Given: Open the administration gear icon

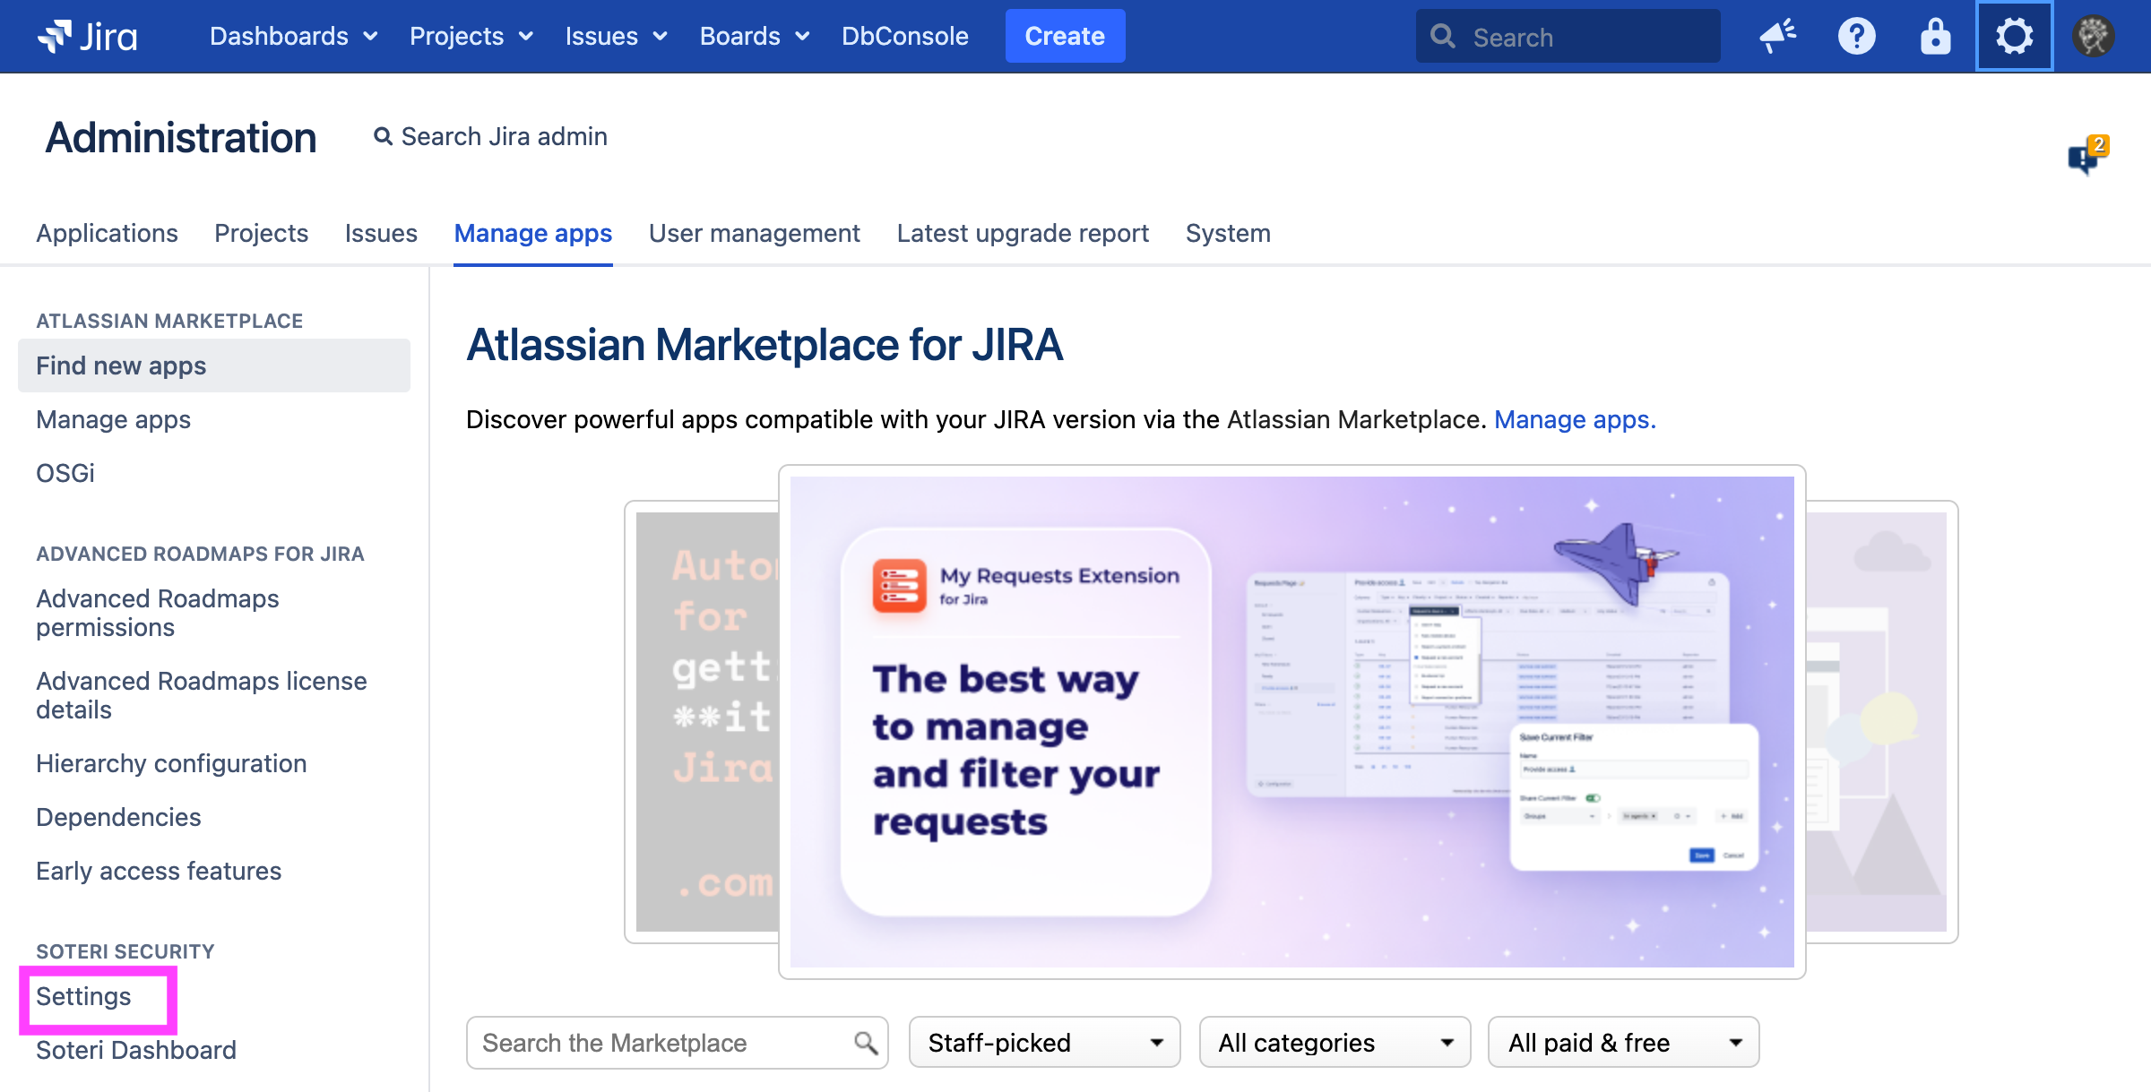Looking at the screenshot, I should [2014, 36].
